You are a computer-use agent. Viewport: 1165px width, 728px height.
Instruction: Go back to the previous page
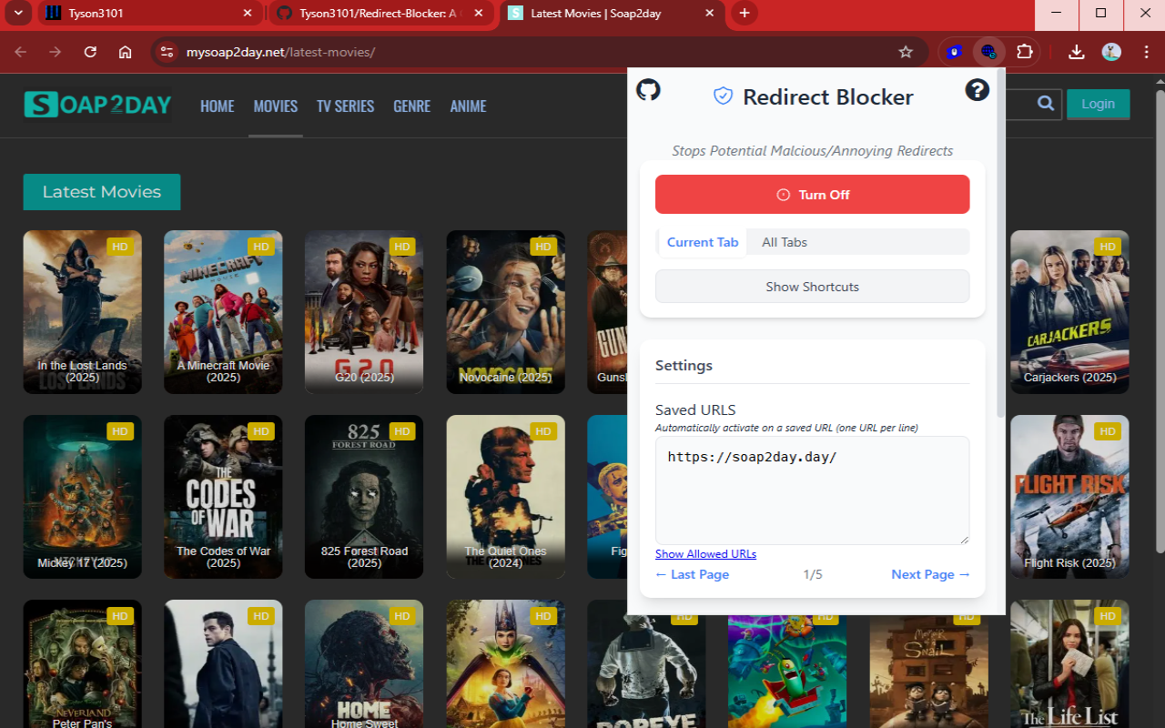coord(20,52)
